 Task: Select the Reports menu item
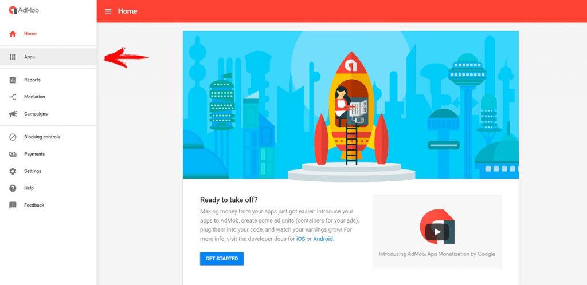[48, 80]
